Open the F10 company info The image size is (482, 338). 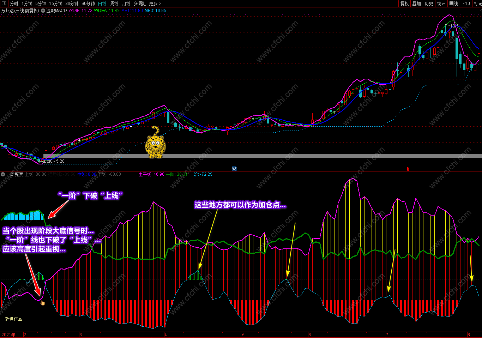(466, 4)
